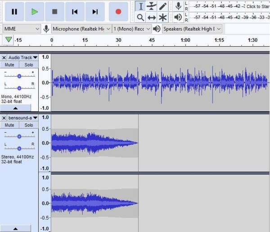Viewport: 270px width, 232px height.
Task: Click the speaker icon in device toolbar
Action: pos(157,29)
